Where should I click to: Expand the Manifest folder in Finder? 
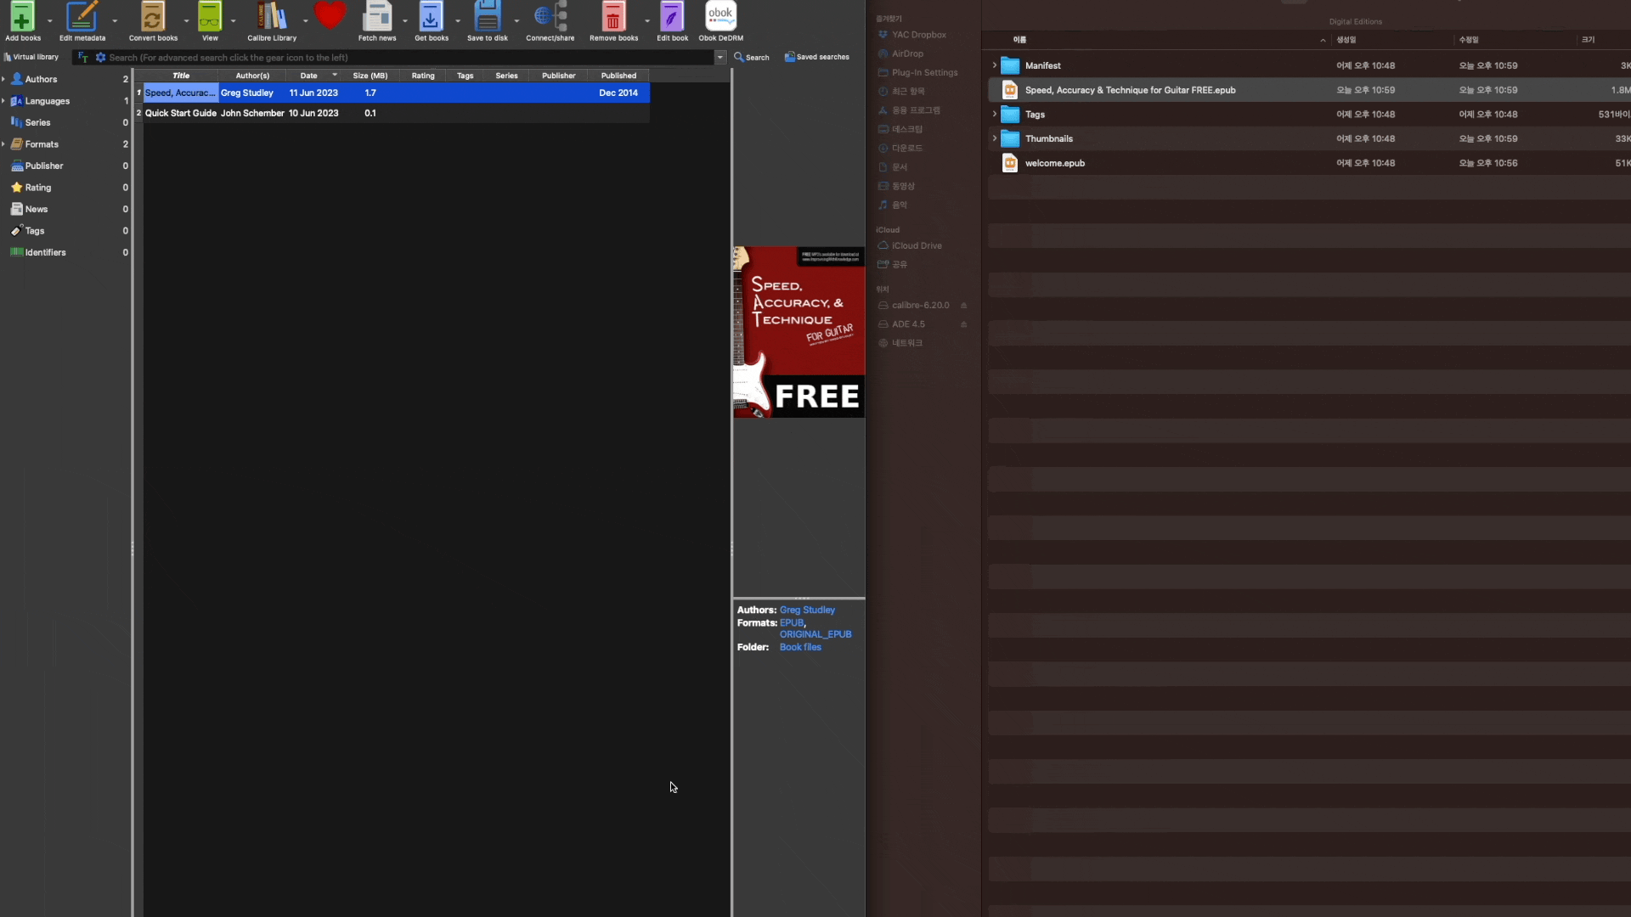(994, 65)
